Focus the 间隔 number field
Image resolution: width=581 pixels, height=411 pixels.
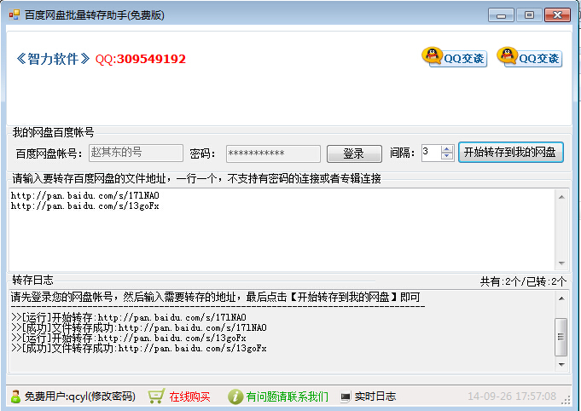click(x=431, y=153)
